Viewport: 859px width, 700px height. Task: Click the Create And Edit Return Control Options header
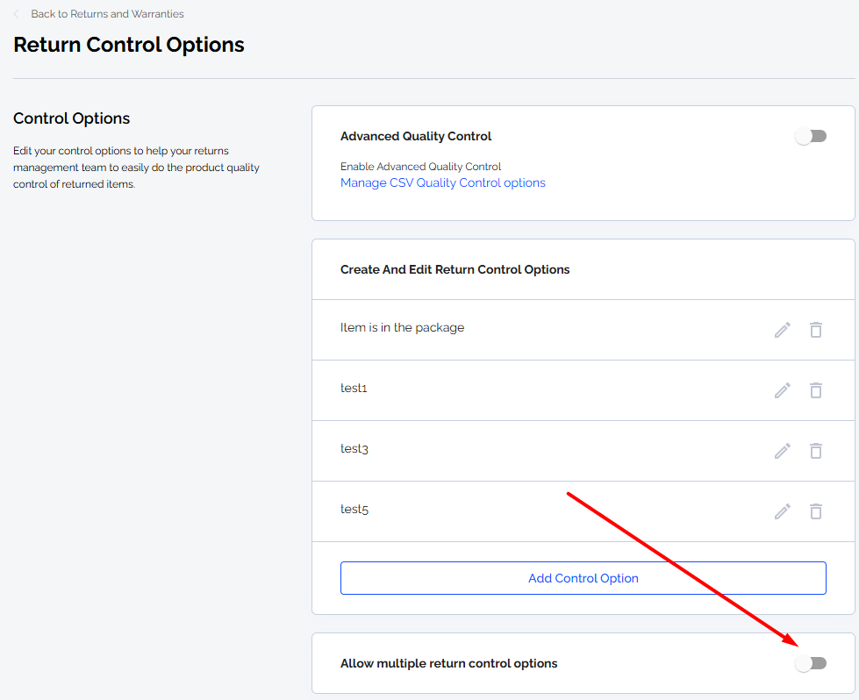[455, 269]
